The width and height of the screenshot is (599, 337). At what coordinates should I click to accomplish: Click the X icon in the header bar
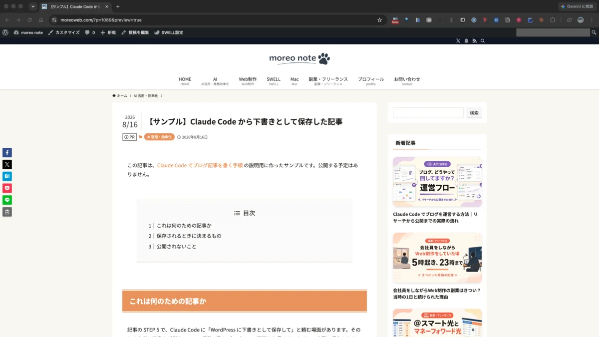(x=458, y=41)
